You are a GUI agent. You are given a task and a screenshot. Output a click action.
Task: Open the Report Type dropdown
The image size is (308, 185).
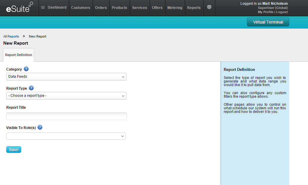(66, 96)
